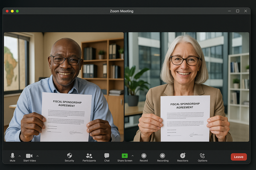The width and height of the screenshot is (256, 170).
Task: Click the X icon at title bar right
Action: coord(246,11)
